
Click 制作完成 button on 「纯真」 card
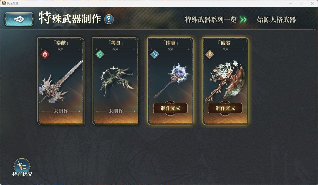(170, 108)
